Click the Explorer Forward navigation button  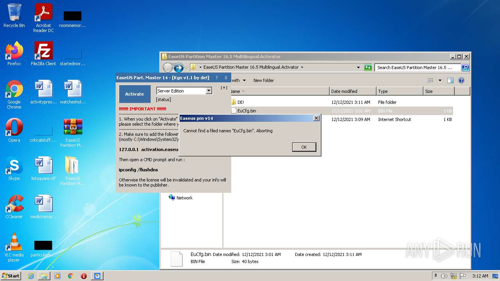coord(179,68)
